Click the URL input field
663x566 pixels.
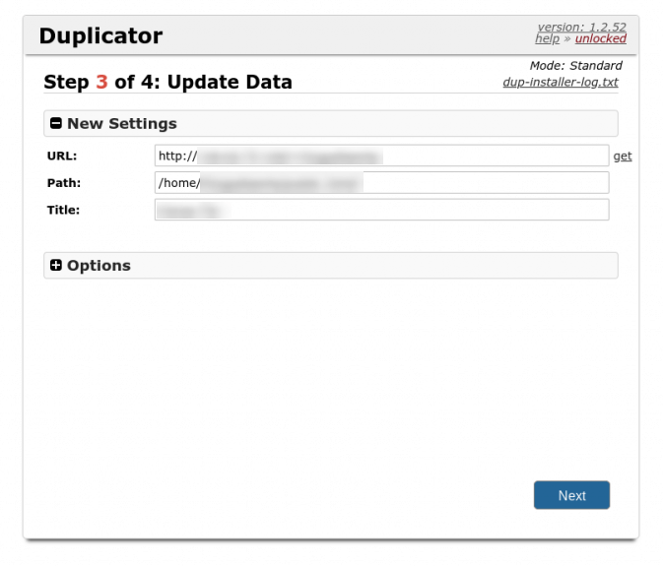pos(382,156)
